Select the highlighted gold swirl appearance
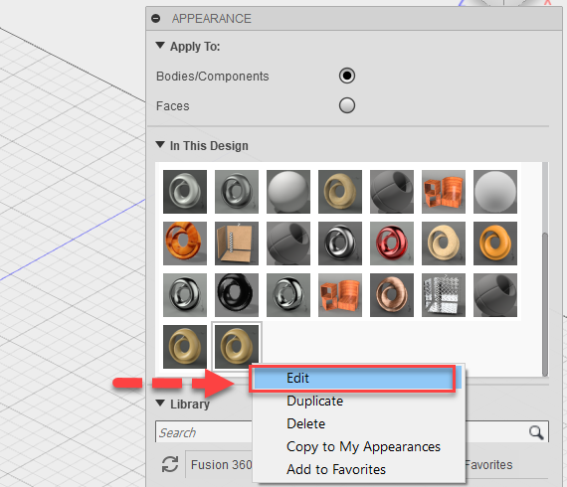 (x=237, y=347)
